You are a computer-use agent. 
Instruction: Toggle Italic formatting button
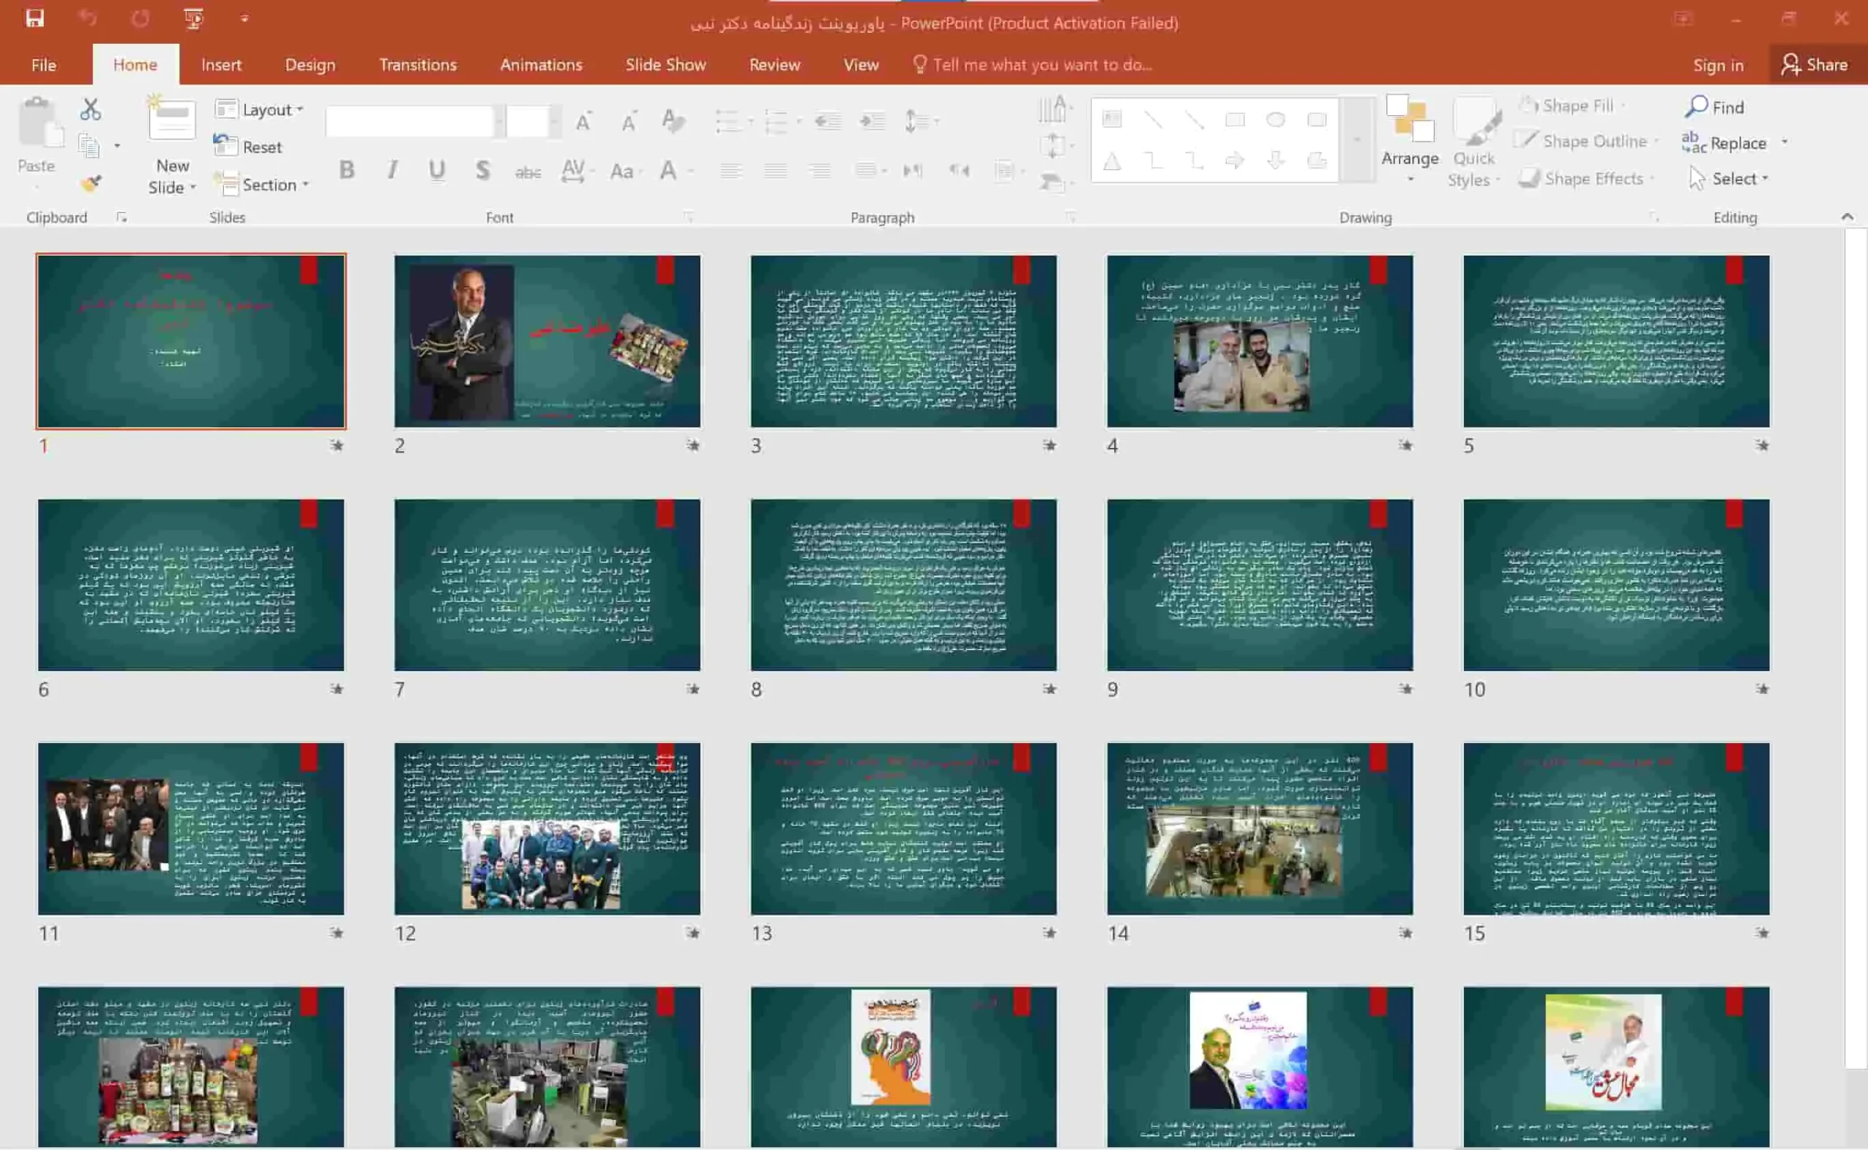click(393, 170)
